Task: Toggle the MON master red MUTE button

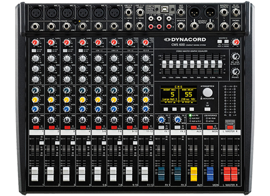Action: (210, 127)
